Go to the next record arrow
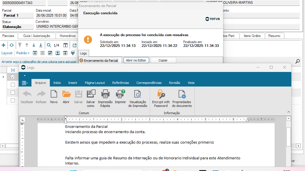305x171 pixels. [x=34, y=45]
